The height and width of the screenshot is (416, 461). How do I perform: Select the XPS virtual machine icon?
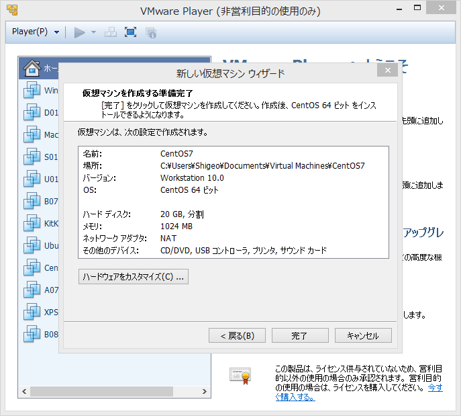(x=32, y=311)
